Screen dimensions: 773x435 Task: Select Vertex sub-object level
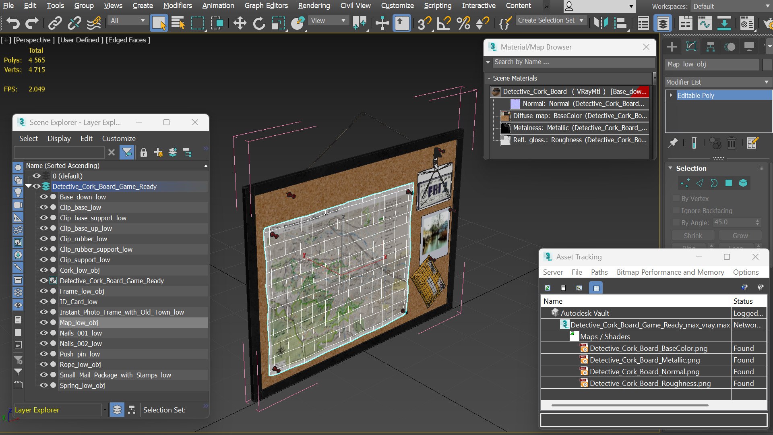coord(685,183)
